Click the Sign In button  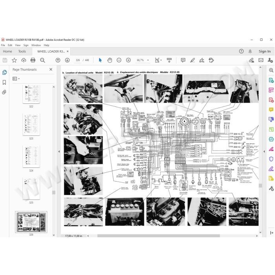tap(264, 51)
